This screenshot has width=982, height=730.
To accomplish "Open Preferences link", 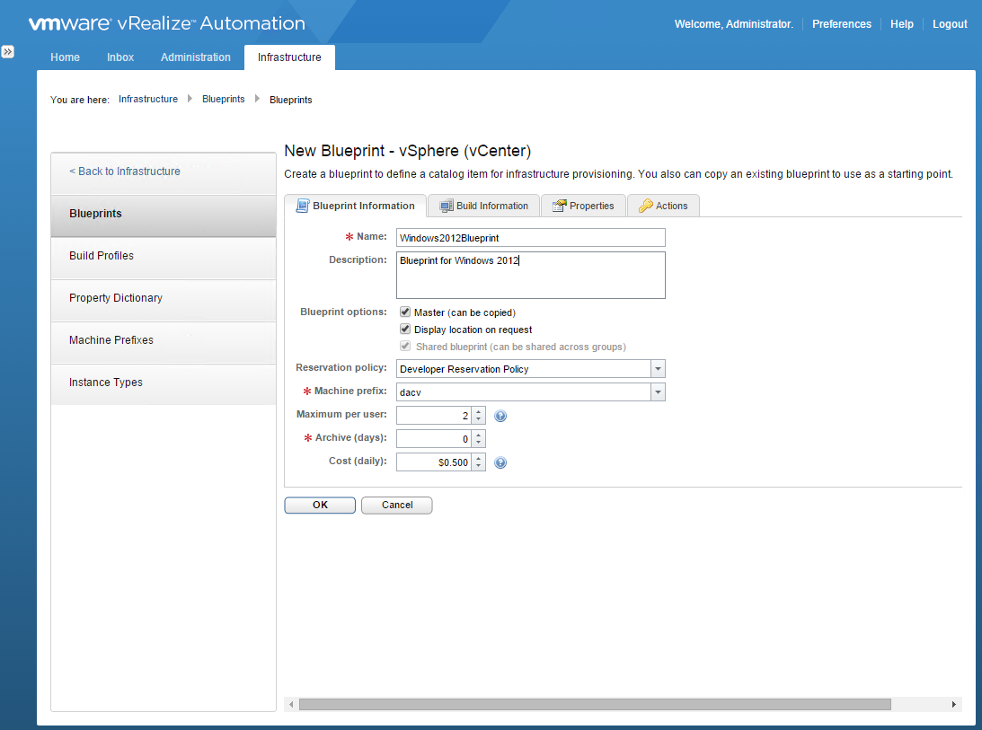I will click(842, 23).
